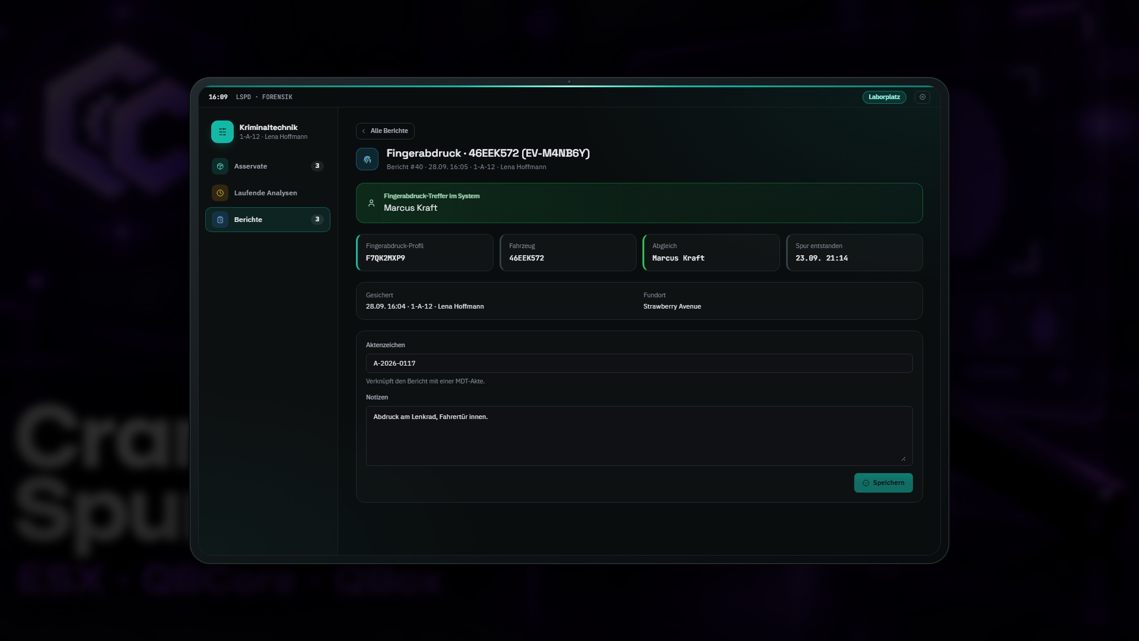Click the Fundort value Strawberry Avenue
Screen dimensions: 1139x641
[672, 307]
